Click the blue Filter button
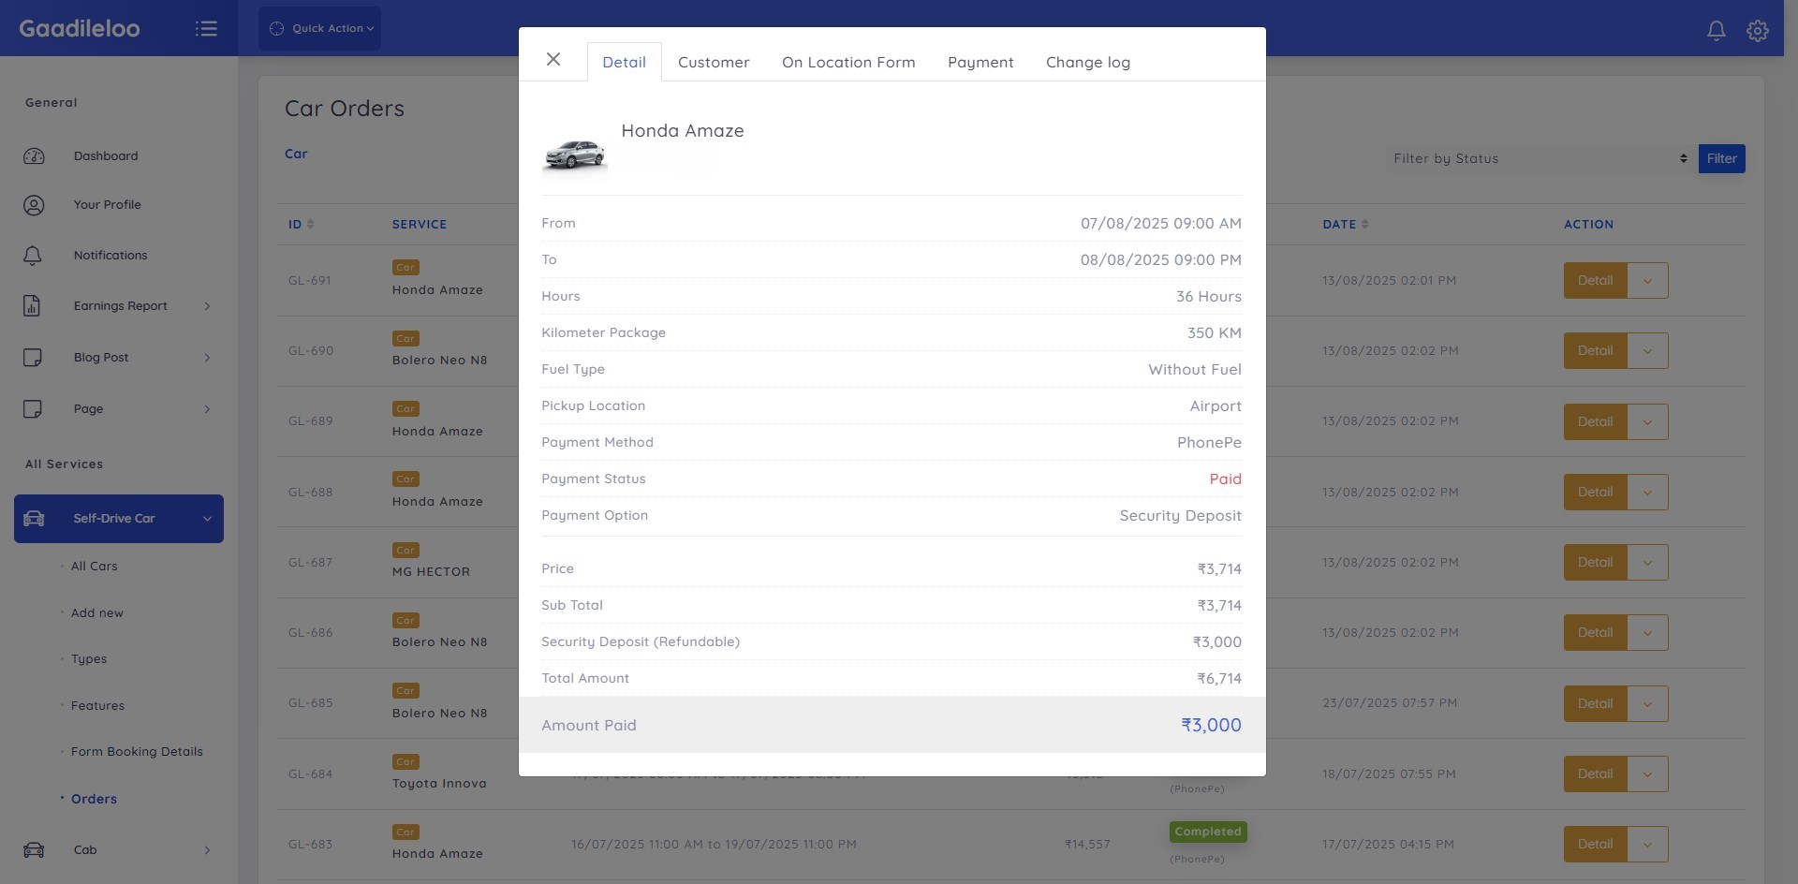1798x884 pixels. pyautogui.click(x=1721, y=158)
